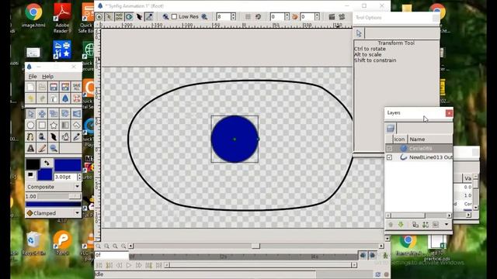Toggle radius ducks display button
This screenshot has width=497, height=279.
(129, 17)
